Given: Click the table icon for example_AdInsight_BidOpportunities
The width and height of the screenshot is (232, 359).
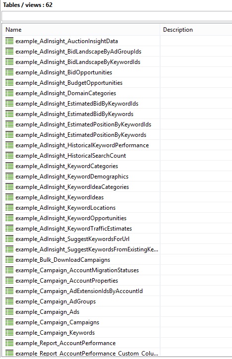Looking at the screenshot, I should pos(9,72).
